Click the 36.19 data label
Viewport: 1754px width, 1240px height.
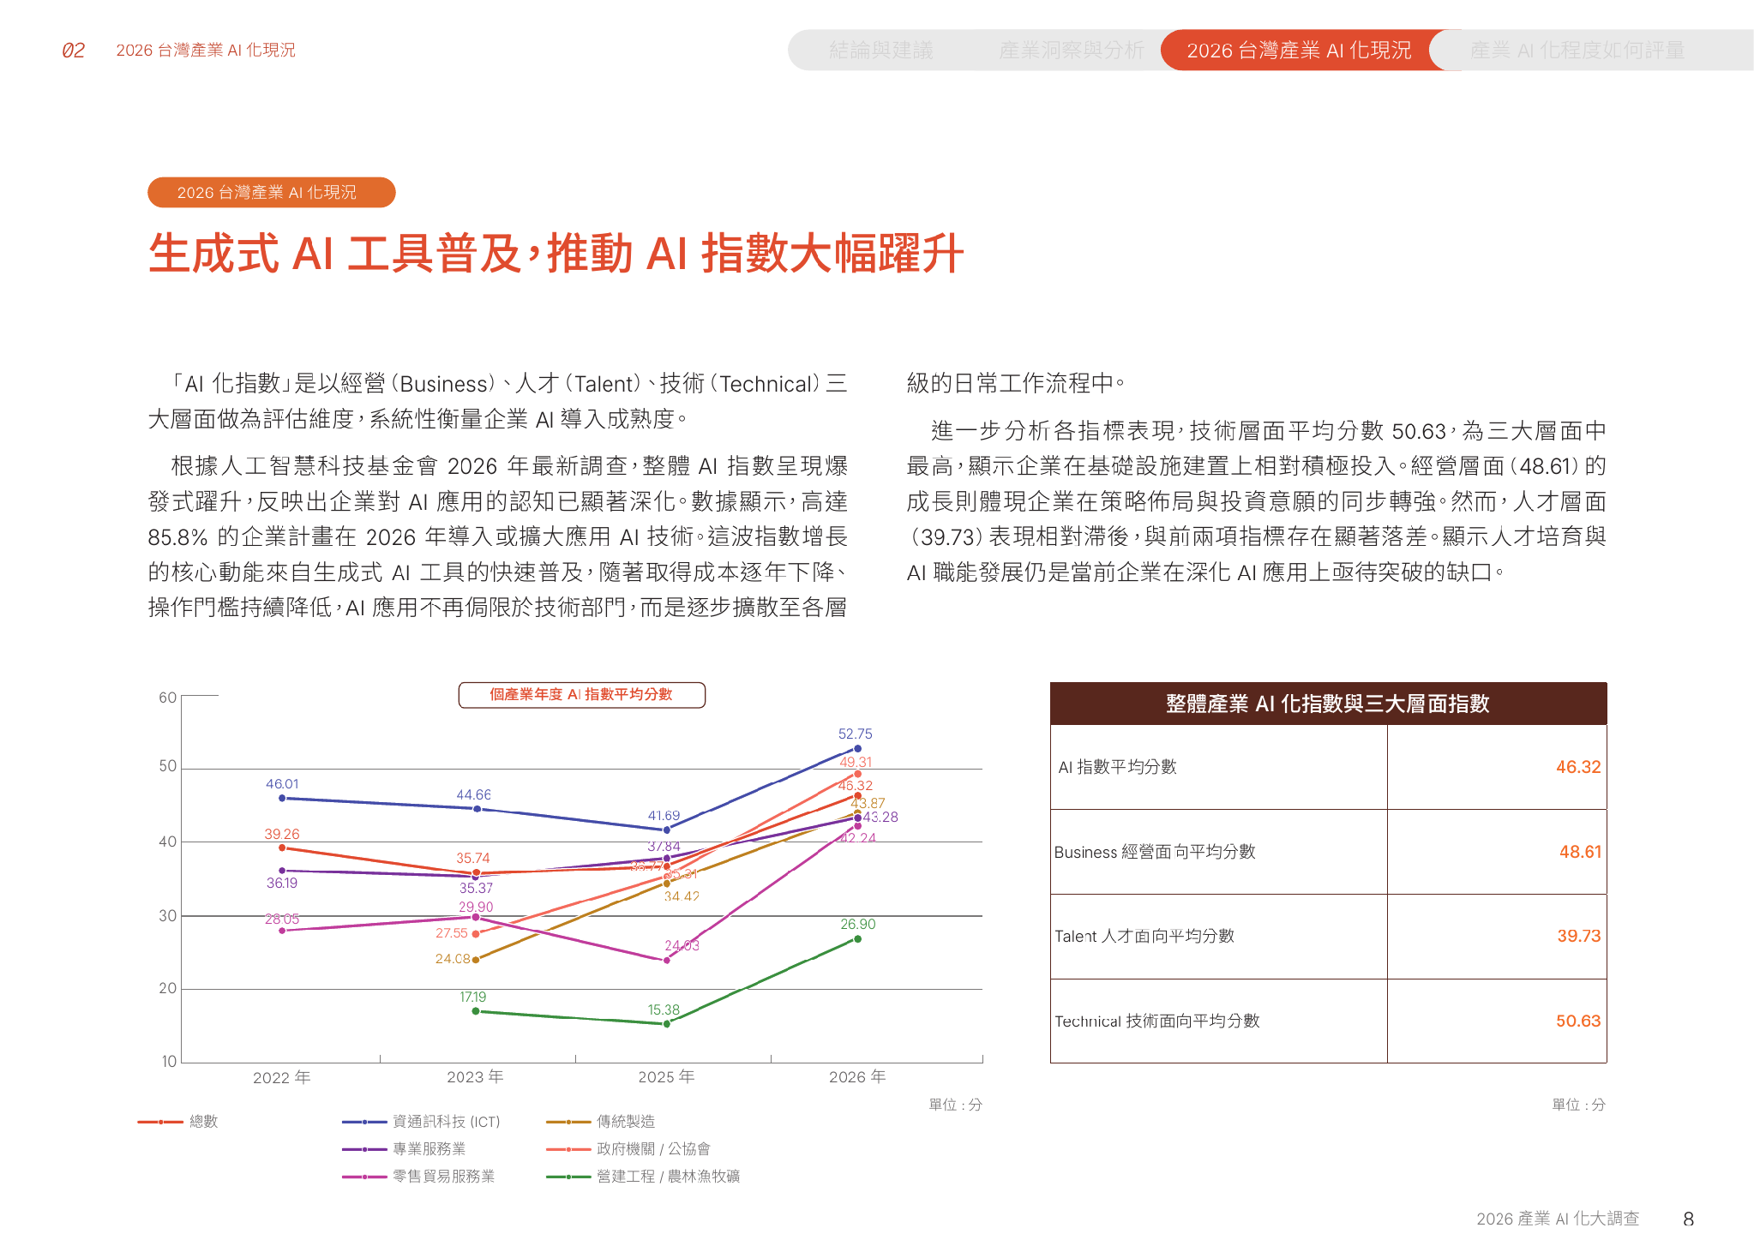282,884
